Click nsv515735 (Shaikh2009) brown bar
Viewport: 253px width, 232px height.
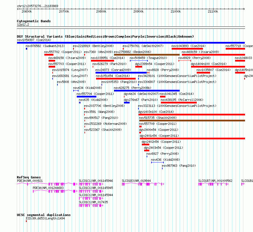(x=192, y=121)
